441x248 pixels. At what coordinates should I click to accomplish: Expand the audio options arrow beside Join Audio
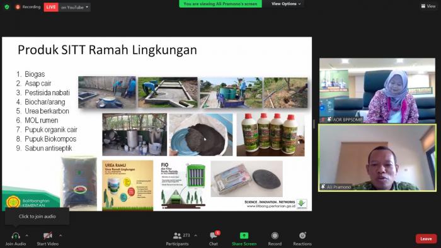(26, 235)
